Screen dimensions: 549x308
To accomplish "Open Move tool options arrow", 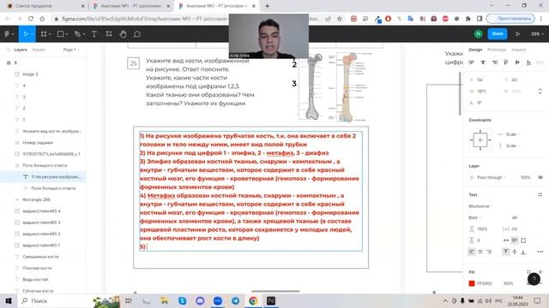I will click(32, 34).
